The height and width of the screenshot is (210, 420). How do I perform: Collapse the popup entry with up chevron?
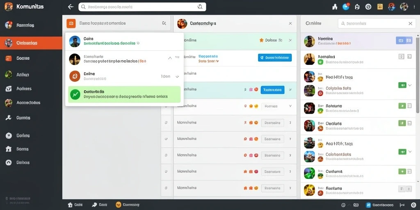pyautogui.click(x=170, y=58)
